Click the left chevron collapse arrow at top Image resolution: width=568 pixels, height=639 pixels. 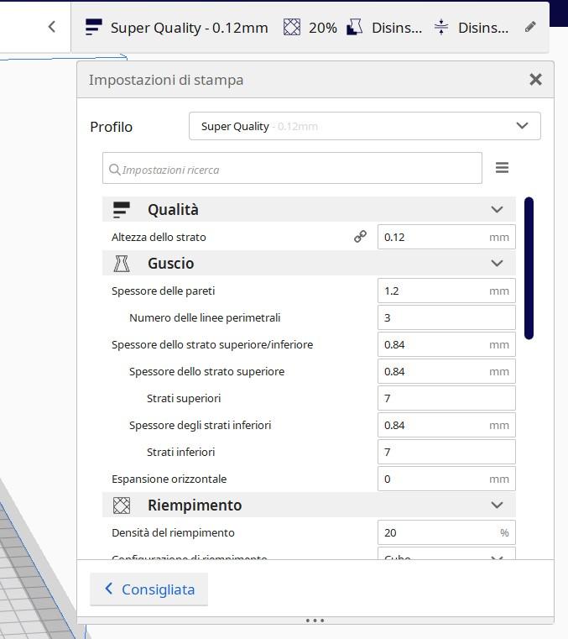point(52,27)
